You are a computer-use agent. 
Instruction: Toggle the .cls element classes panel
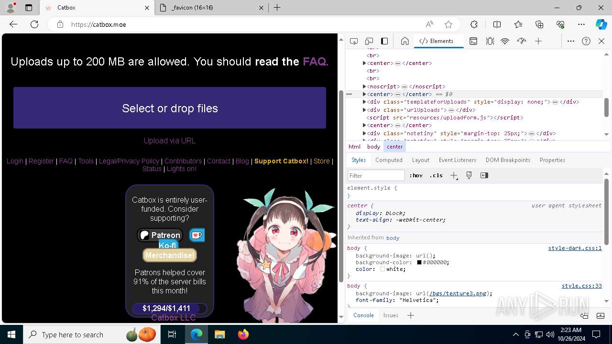tap(436, 175)
